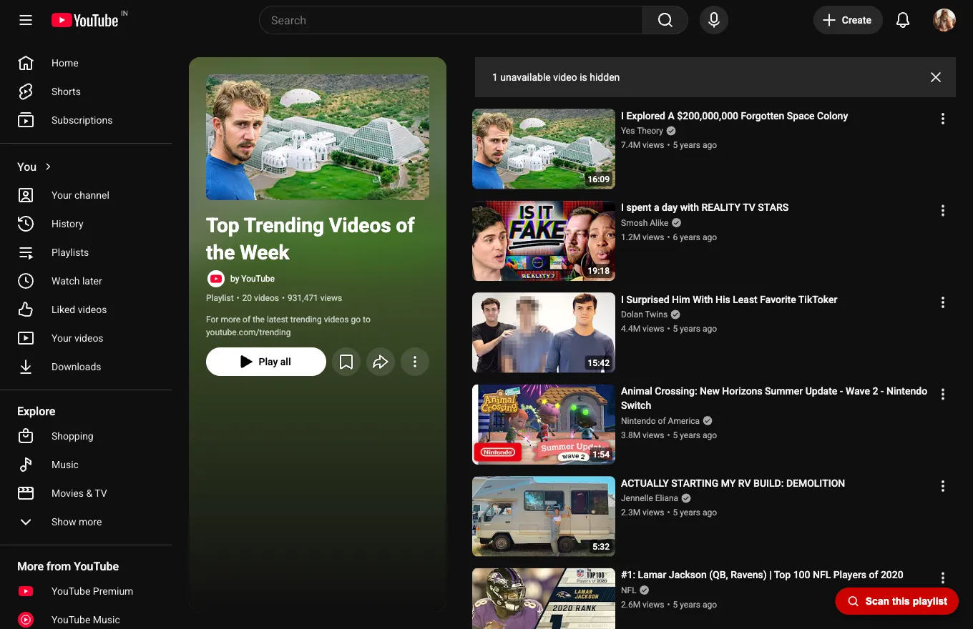Open thumbnail of Forgotten Space Colony video

[x=544, y=149]
